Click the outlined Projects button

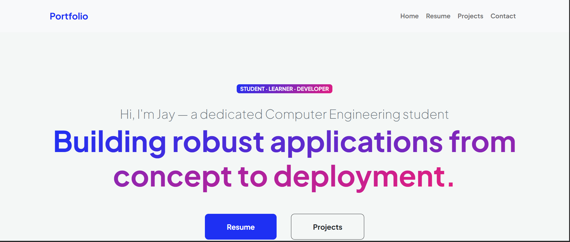pos(327,227)
